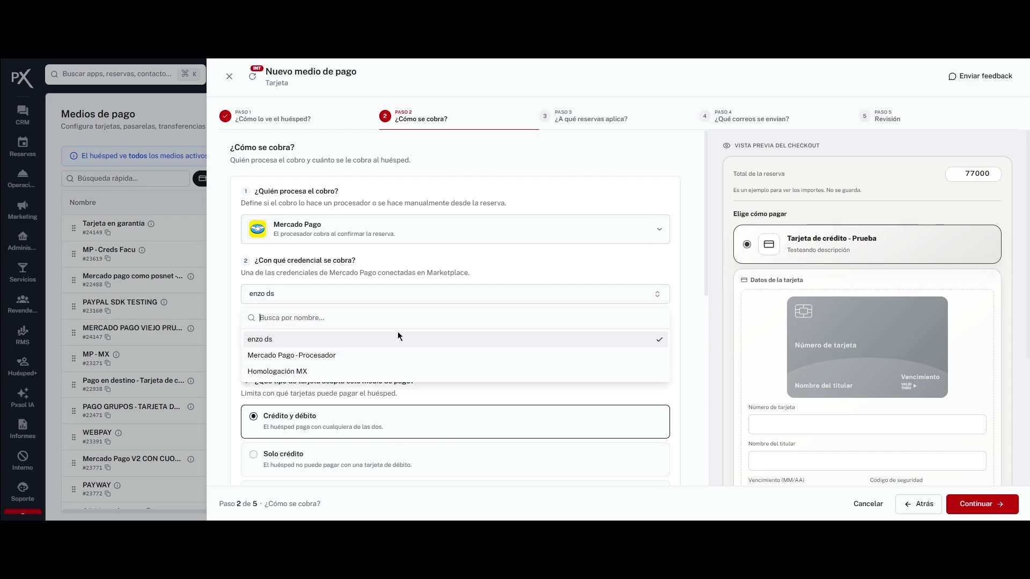Copy ID icon next to #24149
The height and width of the screenshot is (579, 1030).
[x=108, y=233]
